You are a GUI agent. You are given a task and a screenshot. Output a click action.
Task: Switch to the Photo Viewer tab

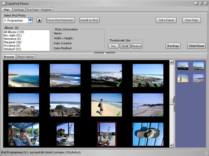click(25, 57)
